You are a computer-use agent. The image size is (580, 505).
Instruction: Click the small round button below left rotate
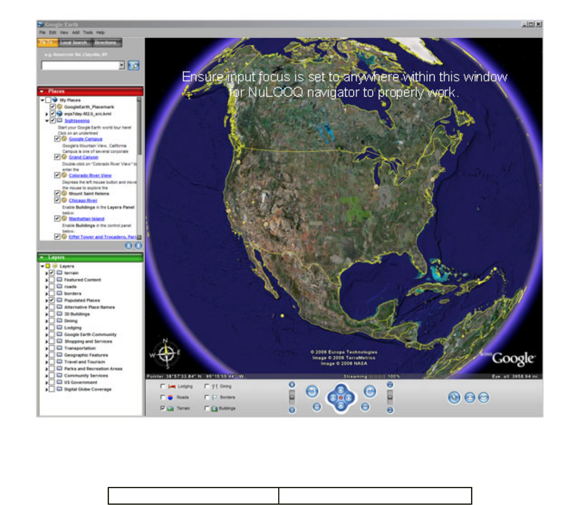[x=317, y=406]
